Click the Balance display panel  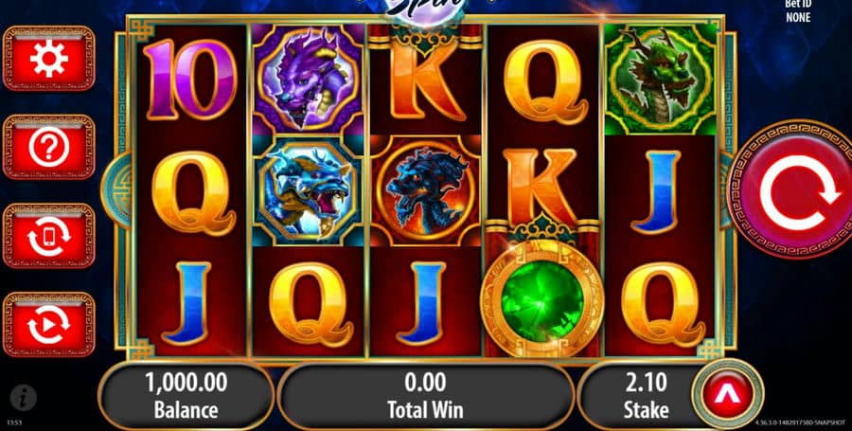[x=186, y=395]
